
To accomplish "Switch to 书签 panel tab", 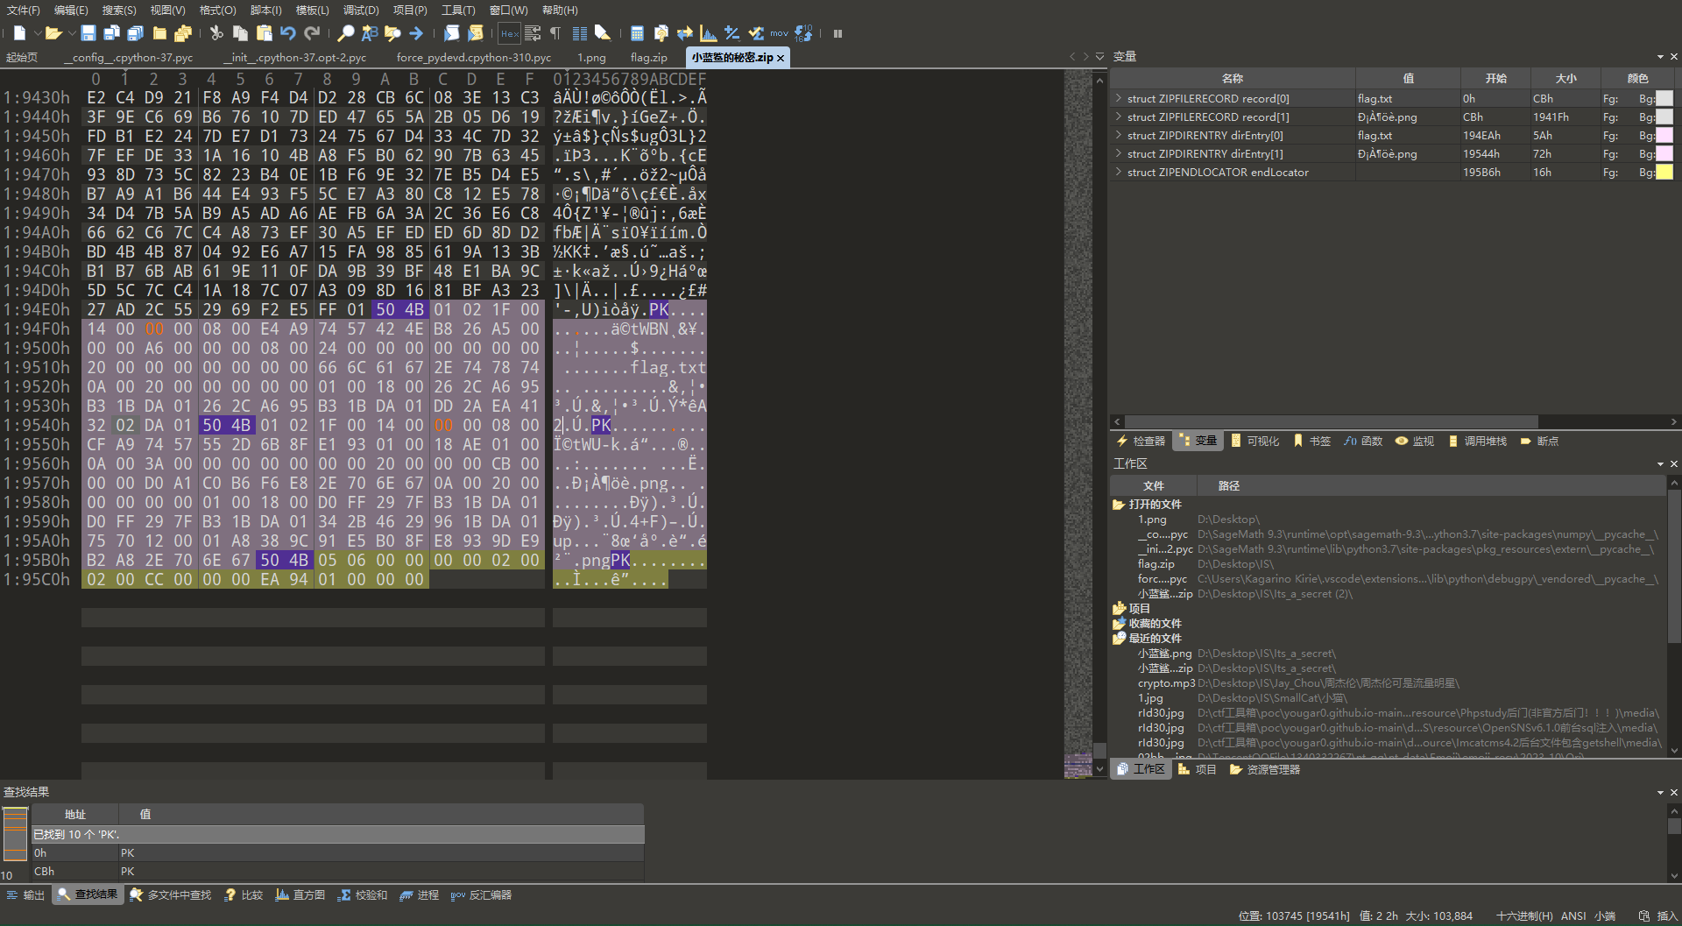I will [1311, 441].
